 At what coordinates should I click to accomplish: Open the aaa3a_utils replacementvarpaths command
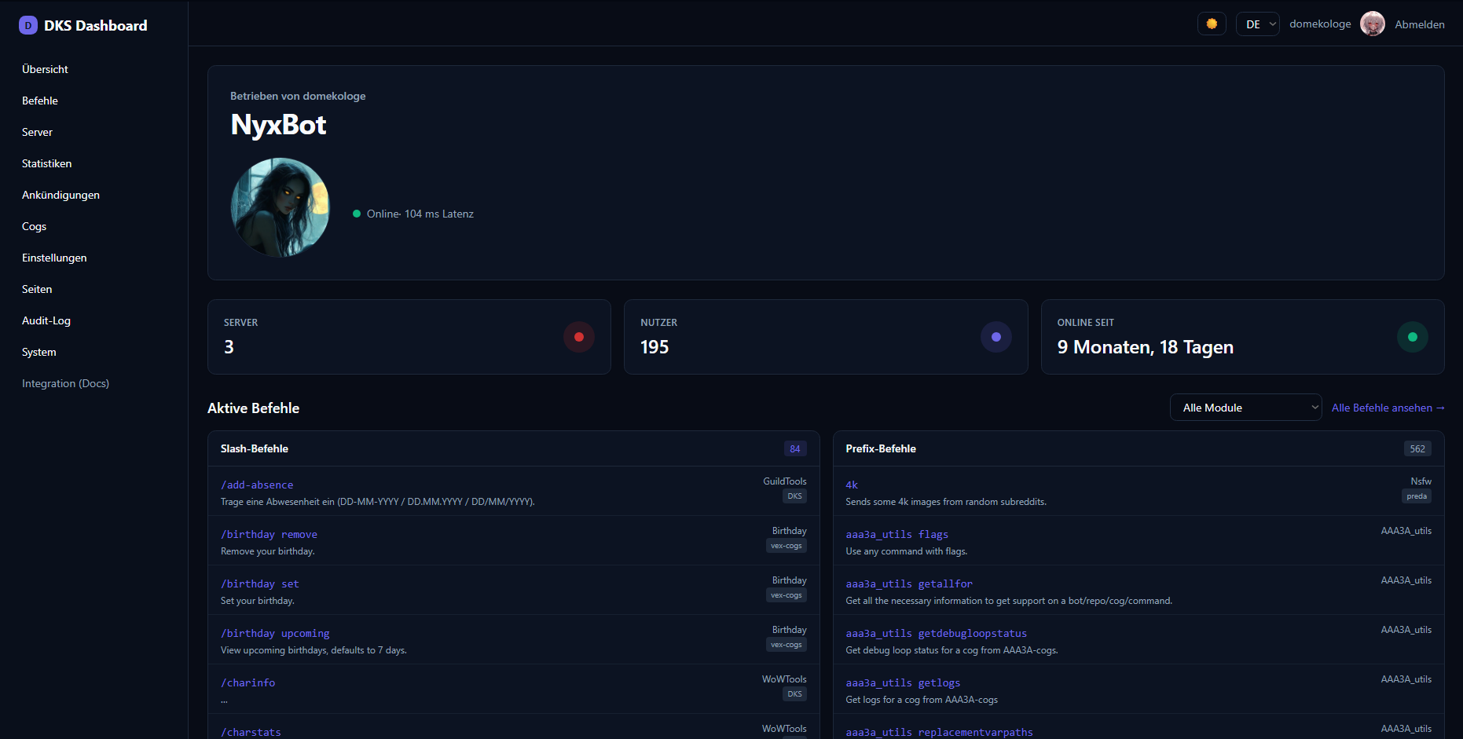point(939,732)
